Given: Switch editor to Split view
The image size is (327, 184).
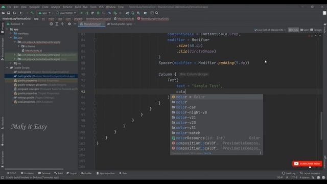Looking at the screenshot, I should 305,30.
